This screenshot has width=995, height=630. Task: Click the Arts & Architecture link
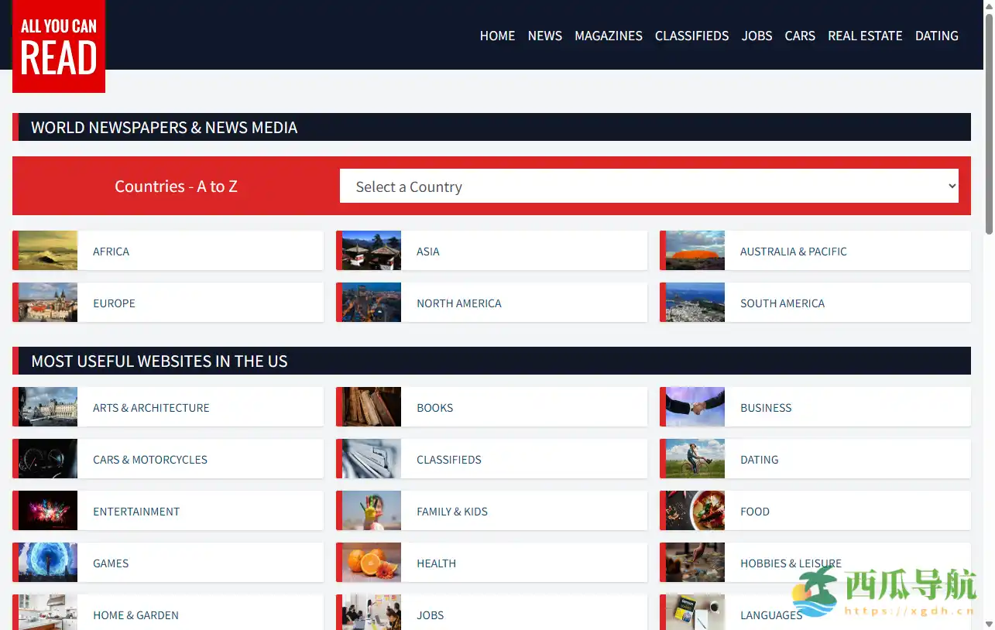click(x=151, y=408)
